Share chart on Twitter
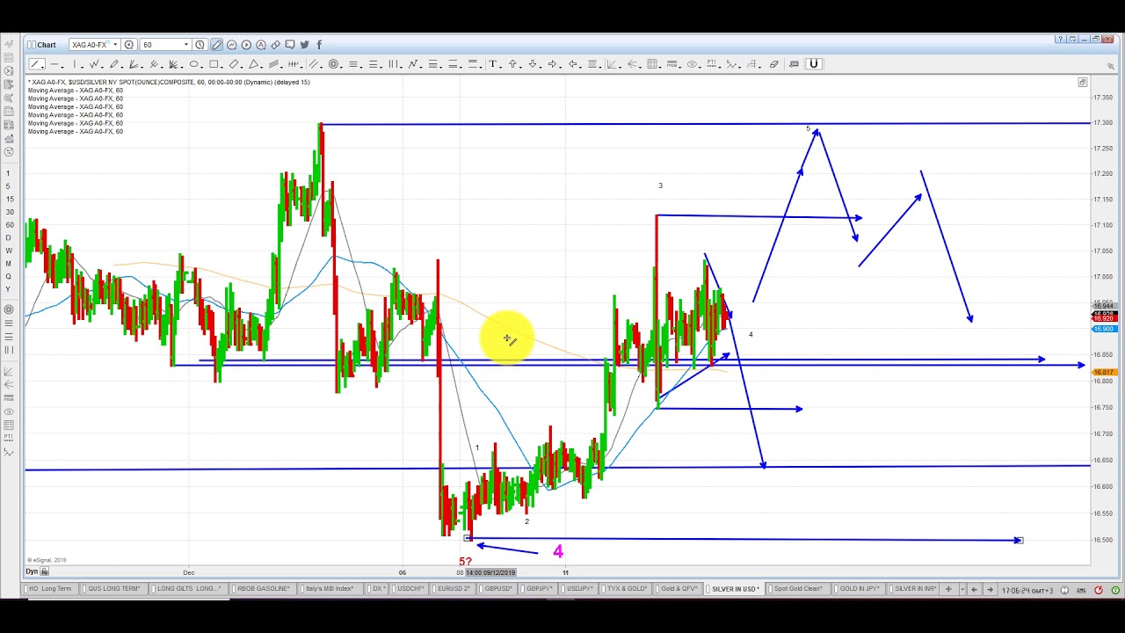The height and width of the screenshot is (633, 1125). click(x=304, y=45)
